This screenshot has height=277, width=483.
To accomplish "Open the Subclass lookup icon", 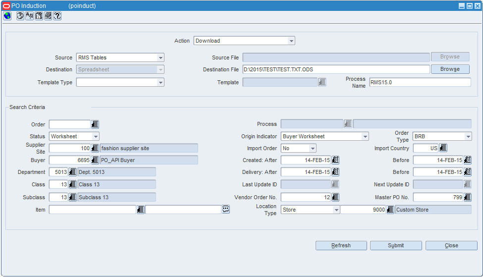I will tap(72, 197).
